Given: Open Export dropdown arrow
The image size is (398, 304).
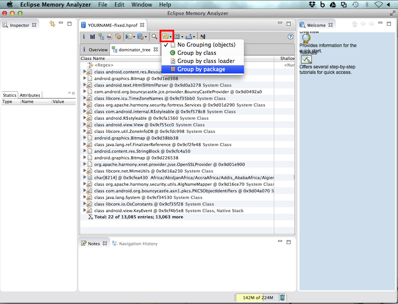Looking at the screenshot, I should click(194, 37).
